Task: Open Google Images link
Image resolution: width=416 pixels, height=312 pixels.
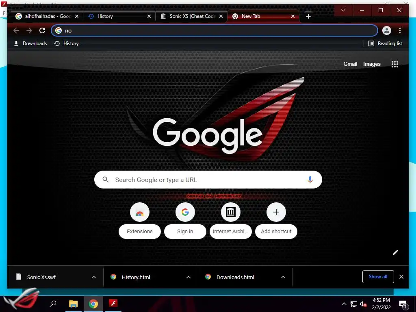Action: click(x=372, y=64)
